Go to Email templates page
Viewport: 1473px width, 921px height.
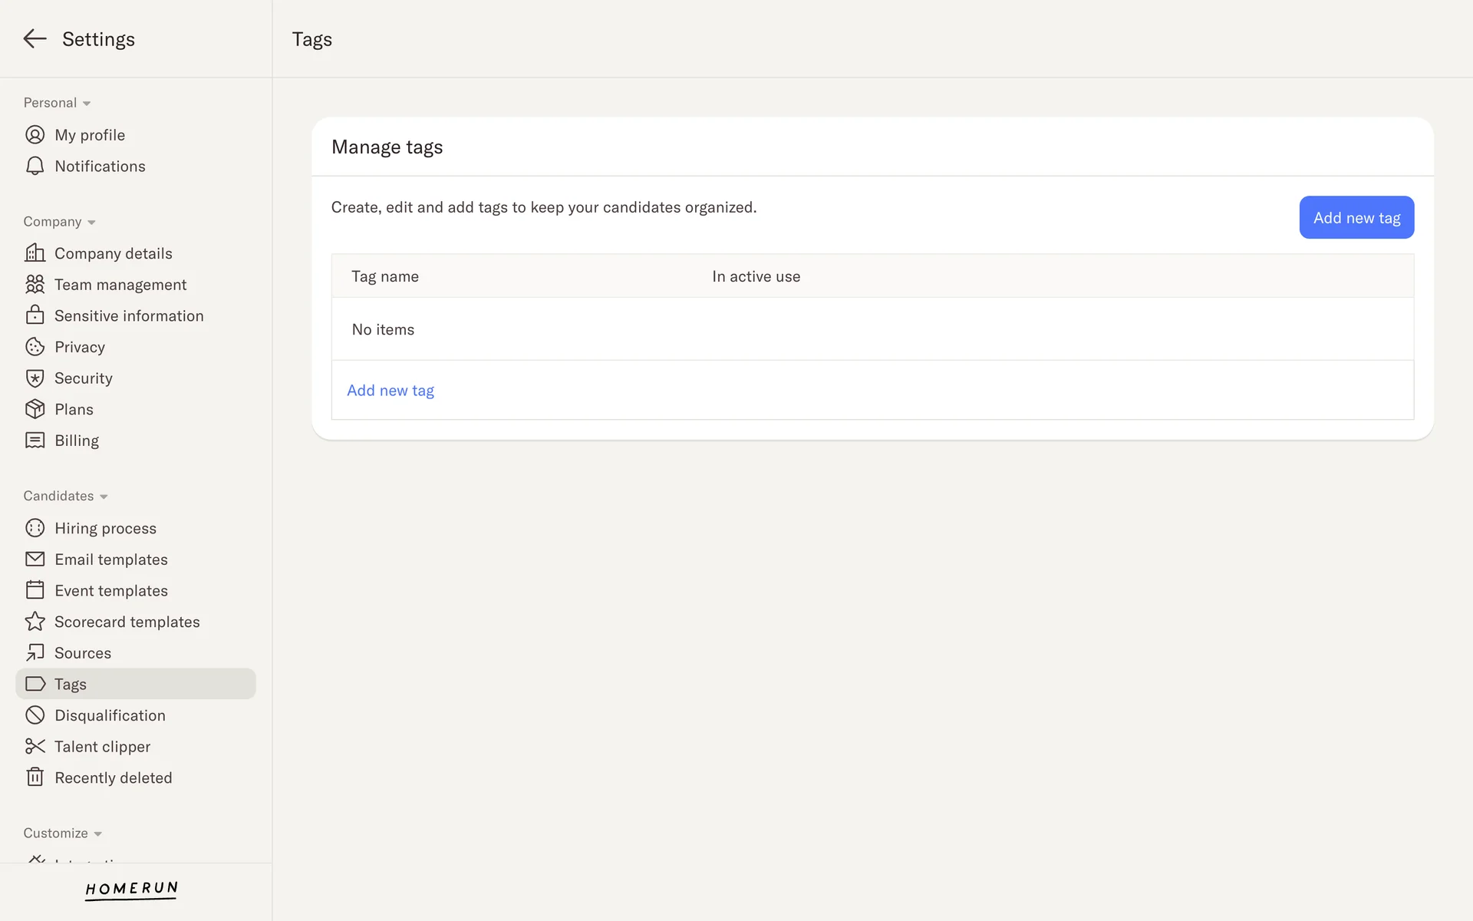pos(111,560)
